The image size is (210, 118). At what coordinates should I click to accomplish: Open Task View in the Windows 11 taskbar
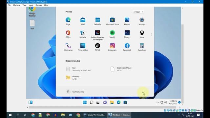[x=98, y=103]
